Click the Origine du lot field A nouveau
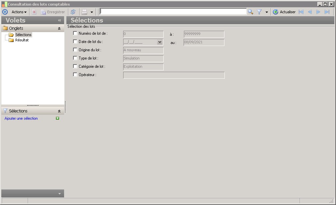Image resolution: width=336 pixels, height=205 pixels. click(143, 50)
